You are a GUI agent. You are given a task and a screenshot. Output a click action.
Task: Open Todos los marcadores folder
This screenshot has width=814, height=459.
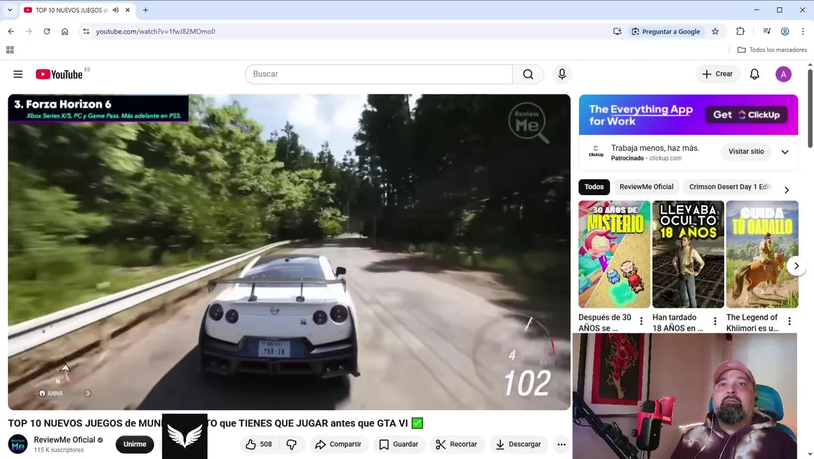click(x=772, y=50)
